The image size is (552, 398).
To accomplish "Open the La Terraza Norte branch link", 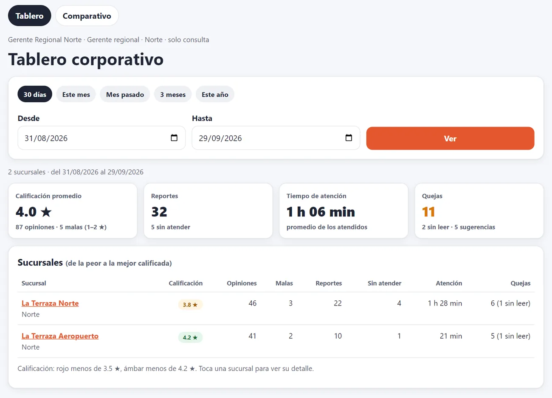I will tap(50, 303).
